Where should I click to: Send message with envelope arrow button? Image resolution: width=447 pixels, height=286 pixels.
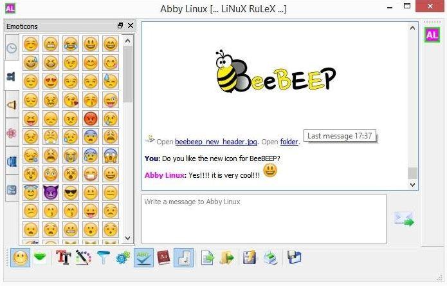click(x=404, y=219)
